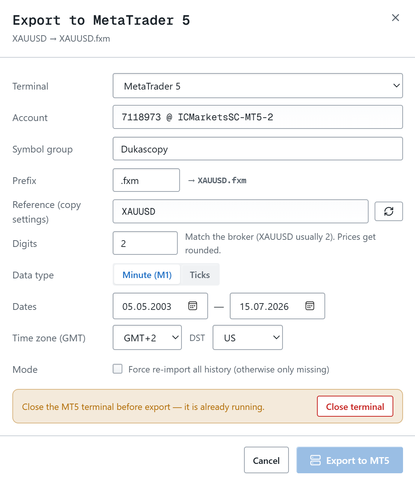Viewport: 415px width, 483px height.
Task: Click the MT5 terminal already running warning text
Action: pyautogui.click(x=143, y=407)
